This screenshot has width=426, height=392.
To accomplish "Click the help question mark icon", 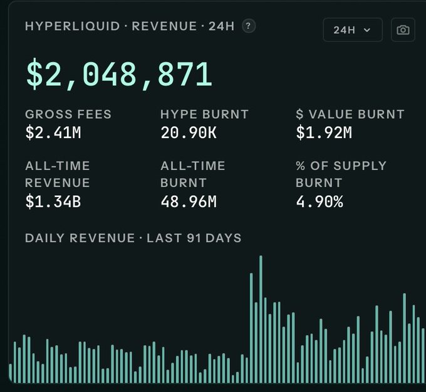I will [248, 26].
